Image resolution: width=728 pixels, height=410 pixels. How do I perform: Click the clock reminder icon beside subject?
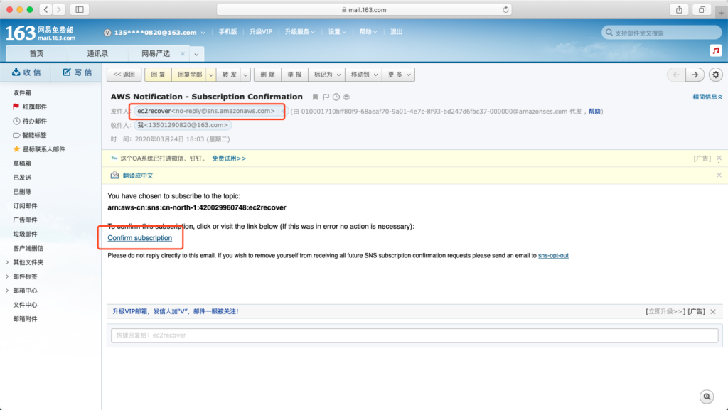[336, 97]
